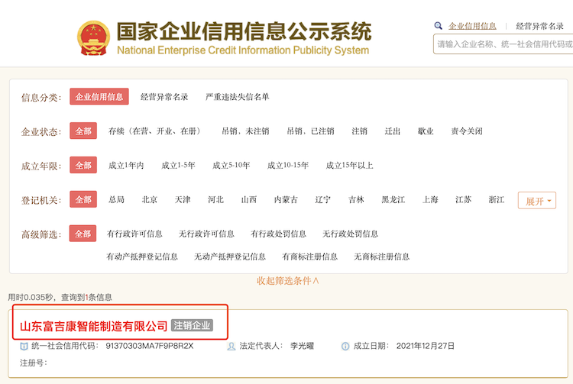Select 浙江 registration authority
This screenshot has height=384, width=573.
coord(497,200)
